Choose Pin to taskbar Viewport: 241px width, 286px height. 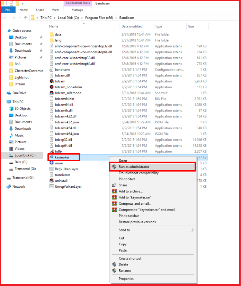[129, 215]
